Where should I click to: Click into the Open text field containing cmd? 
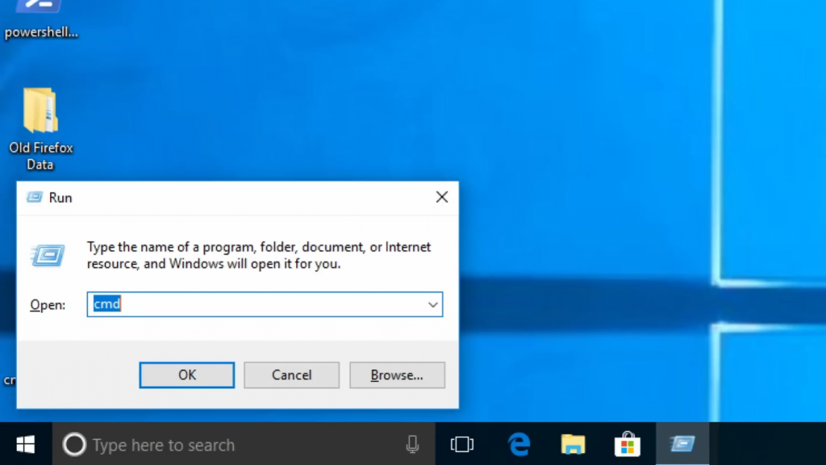pos(265,304)
